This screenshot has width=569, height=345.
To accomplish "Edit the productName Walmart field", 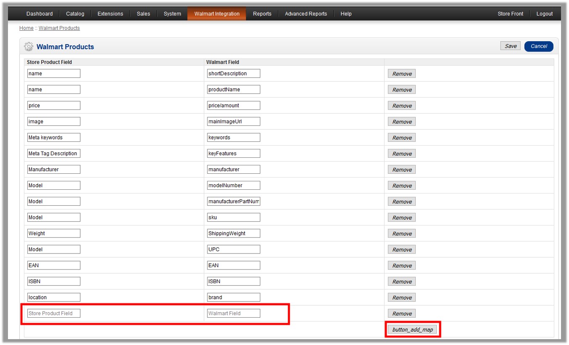I will pos(233,89).
